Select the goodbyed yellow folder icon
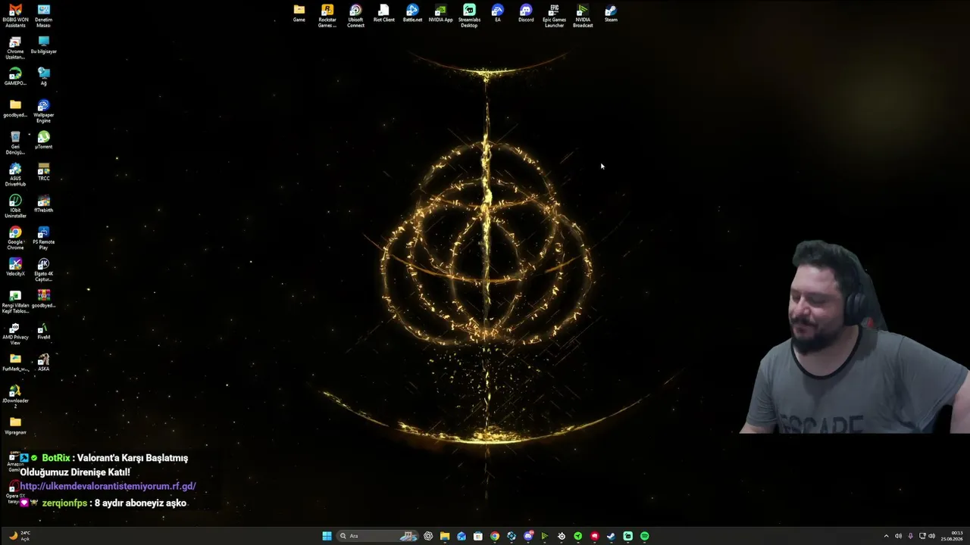 [x=15, y=109]
